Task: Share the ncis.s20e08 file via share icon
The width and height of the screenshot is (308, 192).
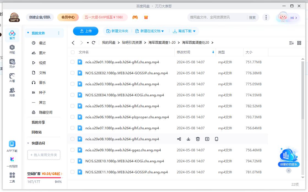Action: pos(179,139)
